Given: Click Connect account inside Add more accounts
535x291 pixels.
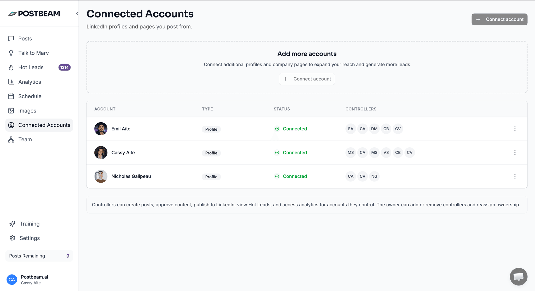Looking at the screenshot, I should coord(307,79).
